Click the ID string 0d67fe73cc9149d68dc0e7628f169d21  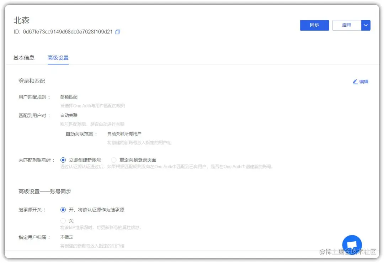68,32
